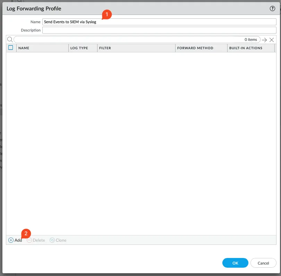Confirm the profile with OK
This screenshot has width=281, height=276.
235,263
